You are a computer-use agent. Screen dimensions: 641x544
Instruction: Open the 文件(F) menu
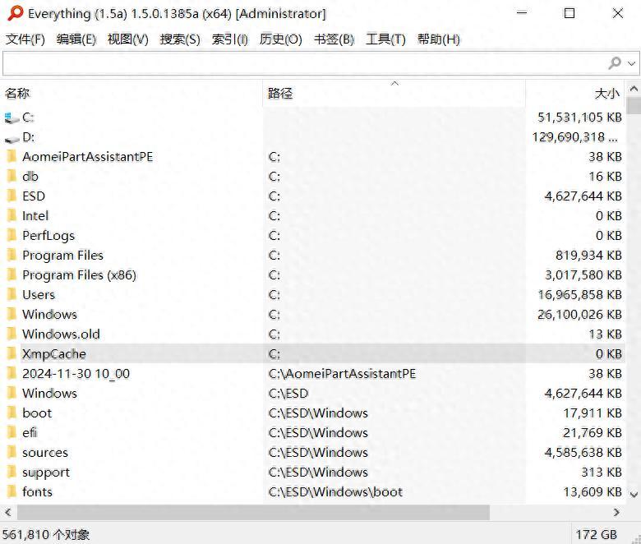(x=25, y=39)
